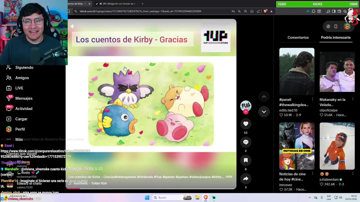Open the top-right profile avatar menu
This screenshot has height=202, width=360.
347,26
